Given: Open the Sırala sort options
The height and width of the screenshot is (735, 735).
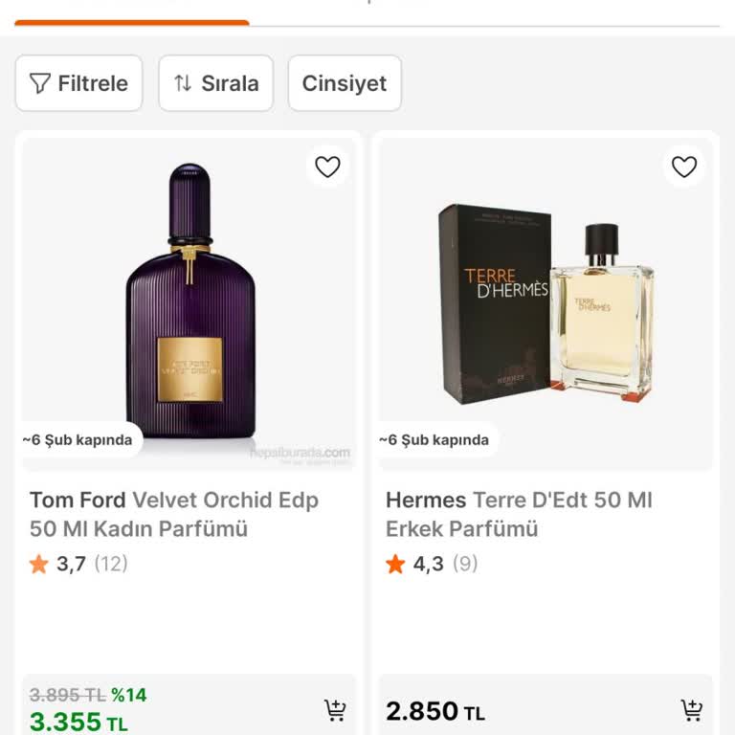Looking at the screenshot, I should tap(216, 83).
